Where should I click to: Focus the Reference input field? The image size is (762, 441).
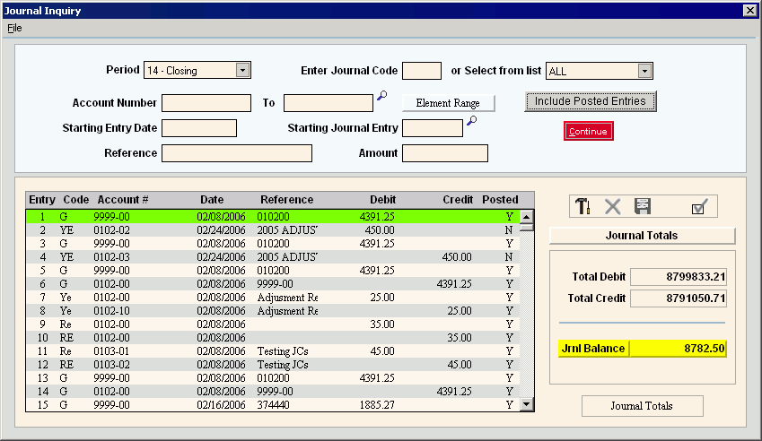pos(236,153)
